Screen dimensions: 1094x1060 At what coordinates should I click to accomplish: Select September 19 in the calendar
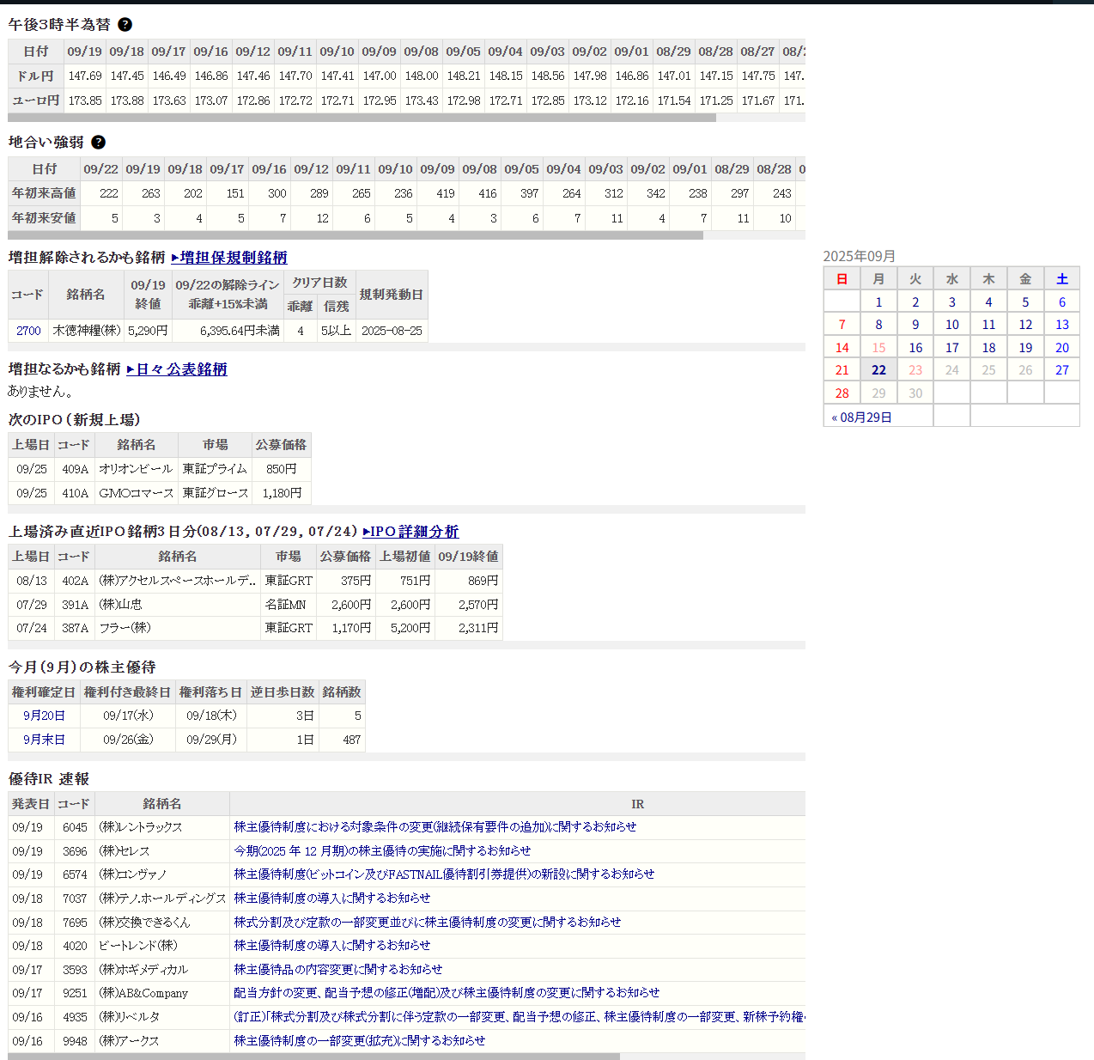point(1025,348)
